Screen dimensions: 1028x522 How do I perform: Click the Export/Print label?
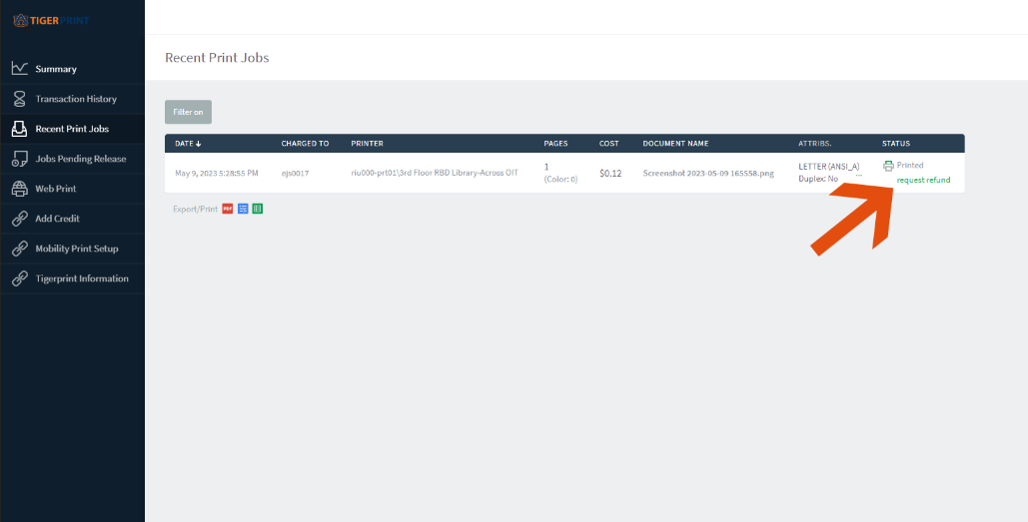(196, 209)
